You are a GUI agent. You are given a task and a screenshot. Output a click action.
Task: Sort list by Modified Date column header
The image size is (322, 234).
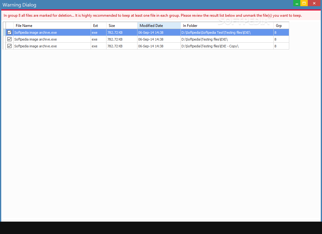159,25
